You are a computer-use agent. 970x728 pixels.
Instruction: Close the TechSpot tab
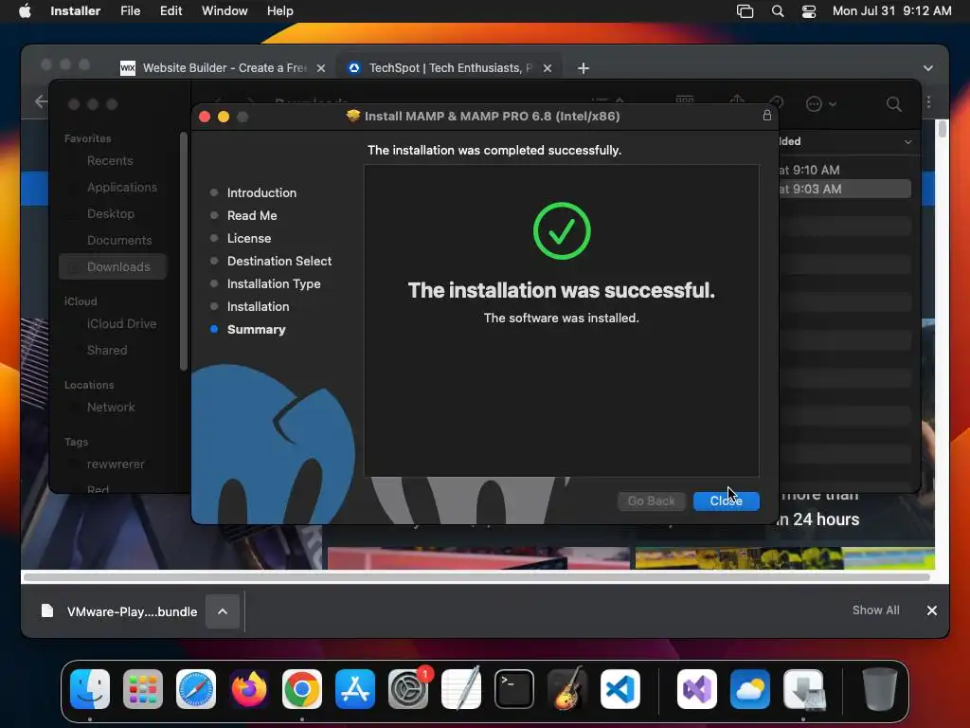(x=547, y=68)
